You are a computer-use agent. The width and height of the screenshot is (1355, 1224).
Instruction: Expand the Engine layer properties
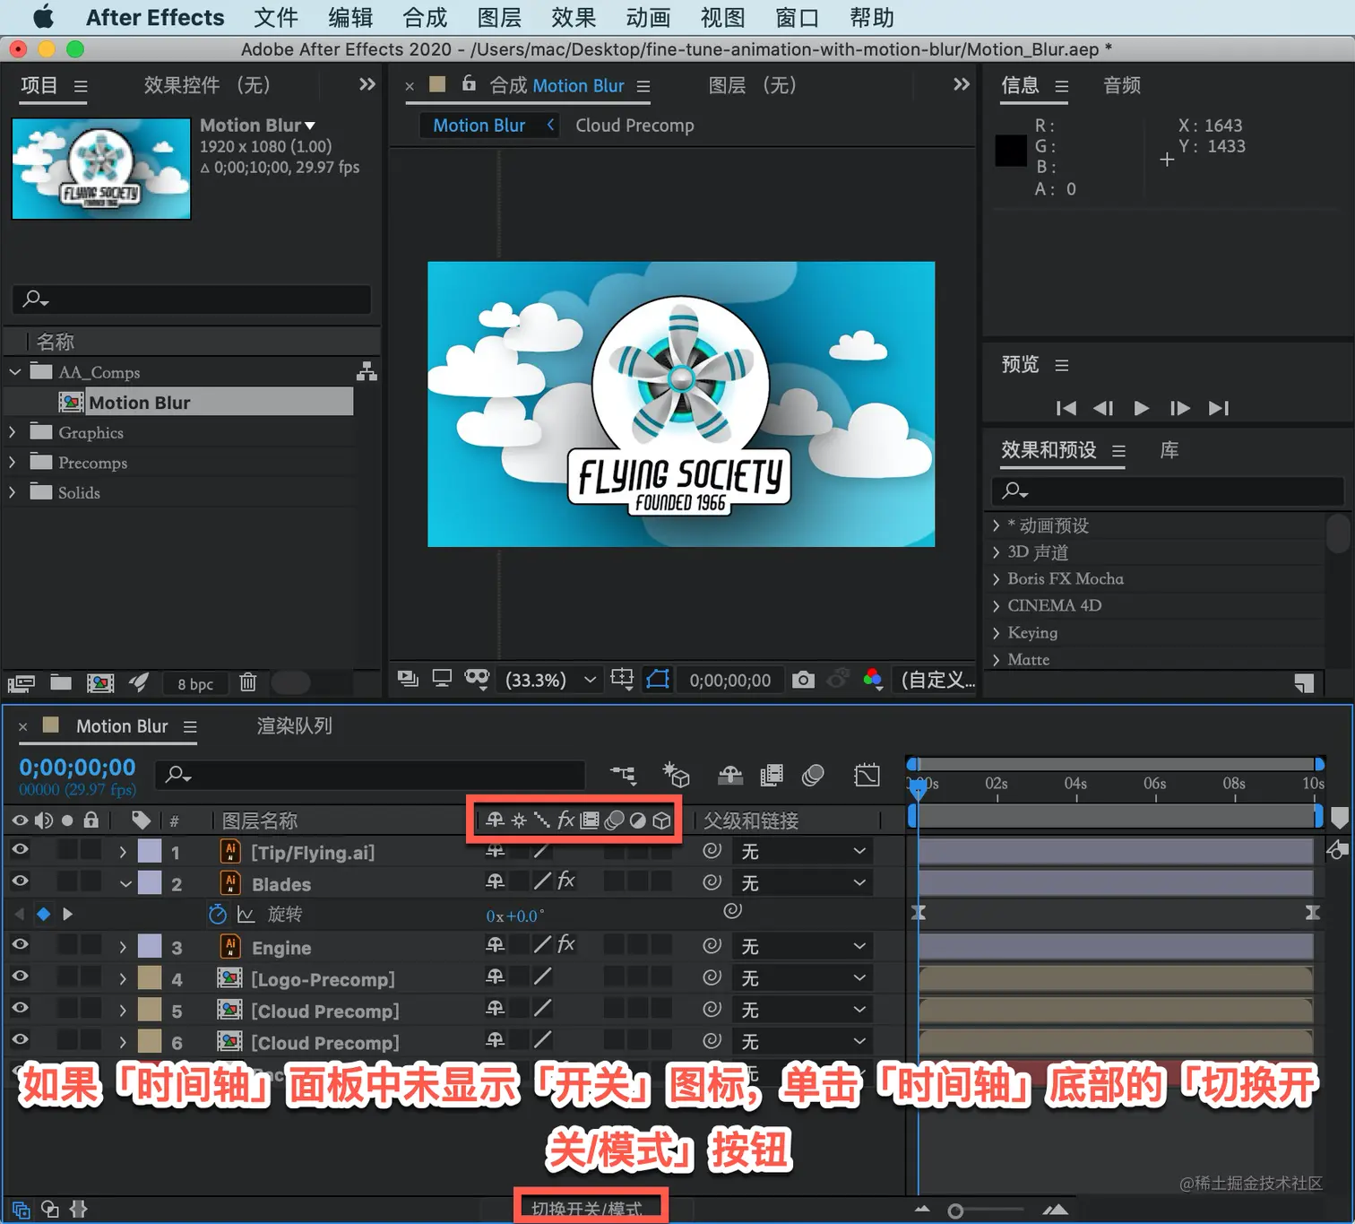tap(123, 947)
